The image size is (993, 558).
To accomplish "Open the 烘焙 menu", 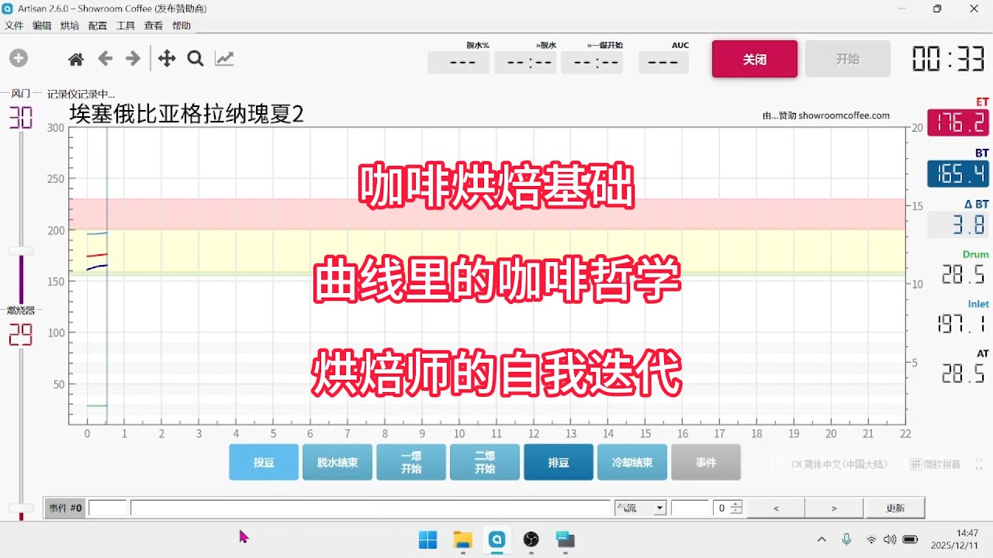I will [70, 26].
